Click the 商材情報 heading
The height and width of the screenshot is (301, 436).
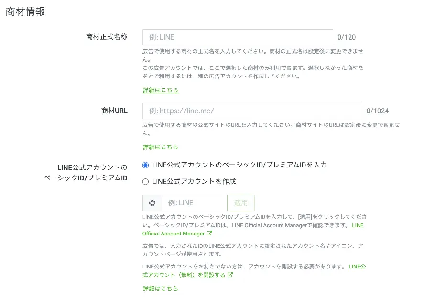25,11
